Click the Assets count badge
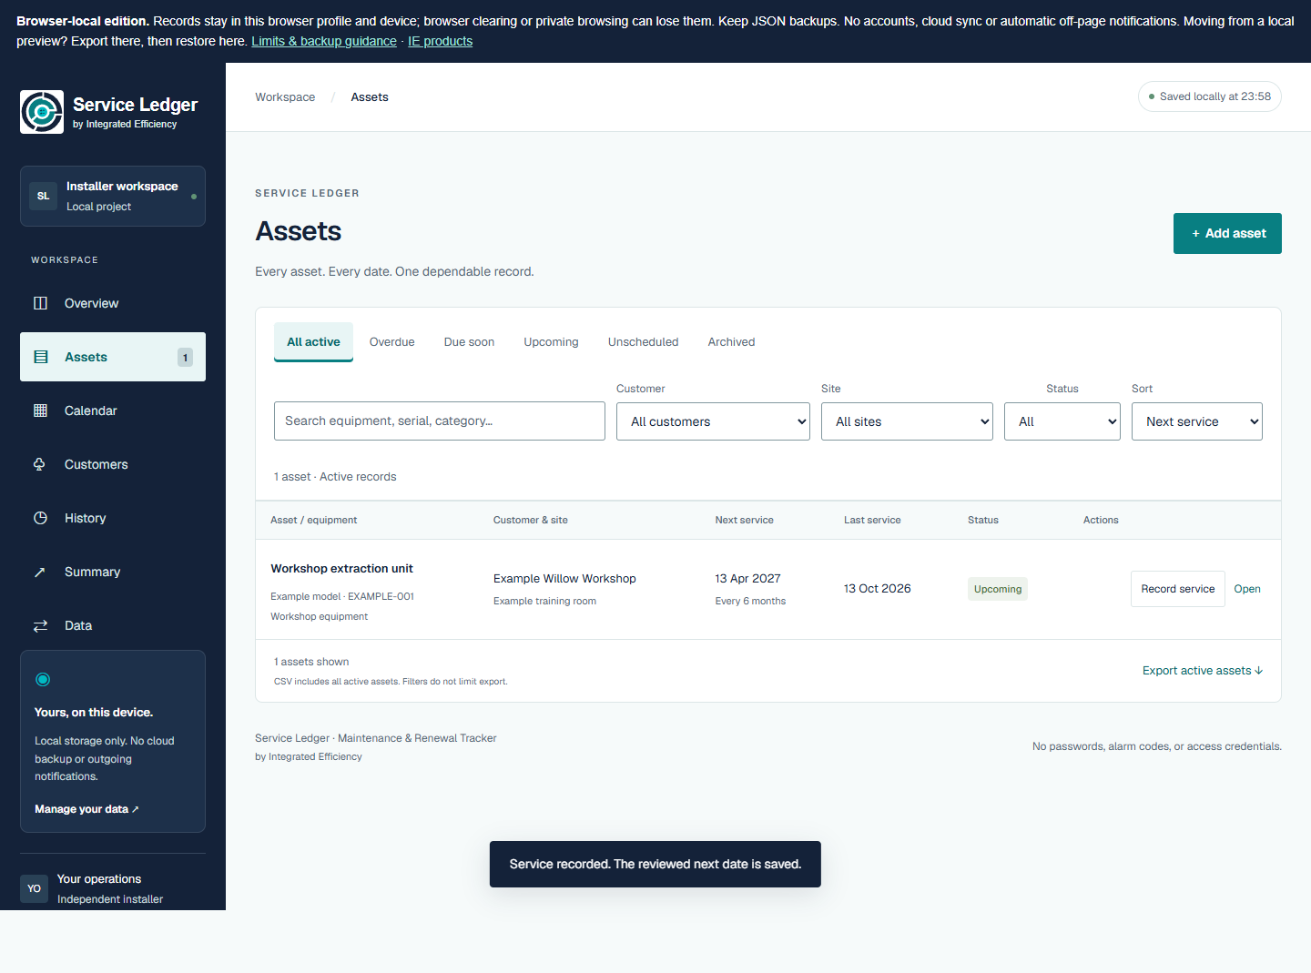Screen dimensions: 1311x973 click(x=185, y=358)
